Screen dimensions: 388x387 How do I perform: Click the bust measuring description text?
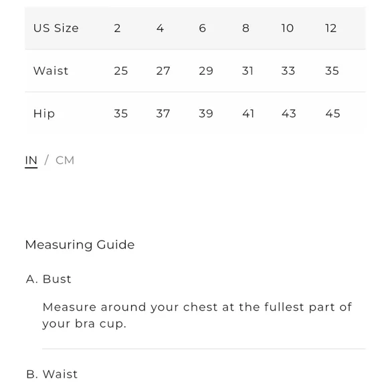(197, 315)
